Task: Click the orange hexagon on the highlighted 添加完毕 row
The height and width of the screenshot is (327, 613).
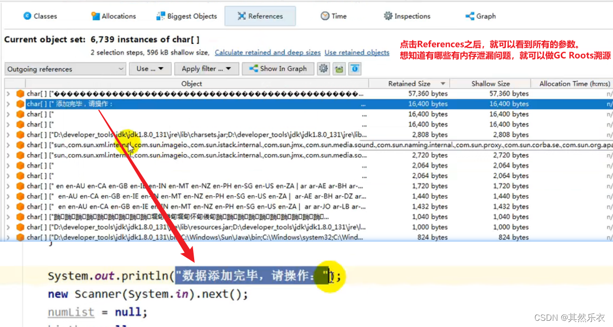Action: (19, 103)
